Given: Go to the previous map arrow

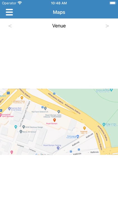Looking at the screenshot, I should [x=10, y=26].
